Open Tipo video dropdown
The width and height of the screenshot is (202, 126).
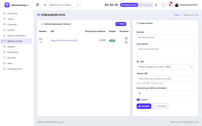point(165,67)
